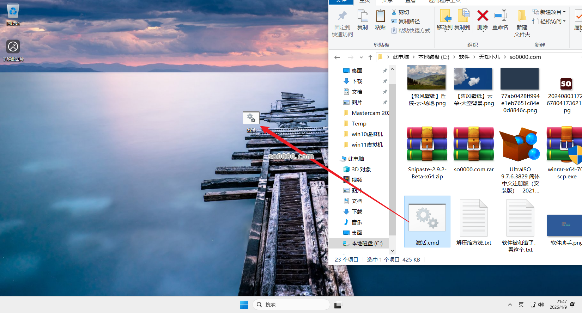Image resolution: width=582 pixels, height=313 pixels.
Task: Open the Recycle Bin desktop icon
Action: point(13,14)
